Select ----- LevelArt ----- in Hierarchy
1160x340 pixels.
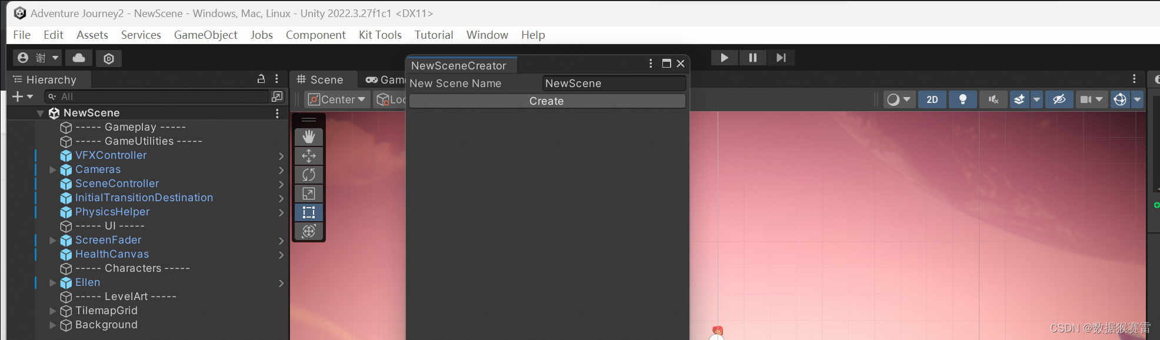[x=126, y=297]
